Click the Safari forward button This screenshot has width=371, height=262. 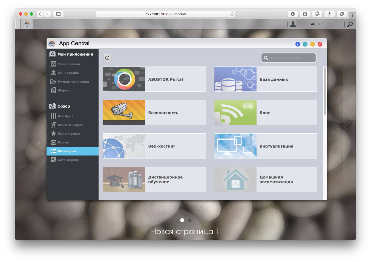[x=47, y=14]
